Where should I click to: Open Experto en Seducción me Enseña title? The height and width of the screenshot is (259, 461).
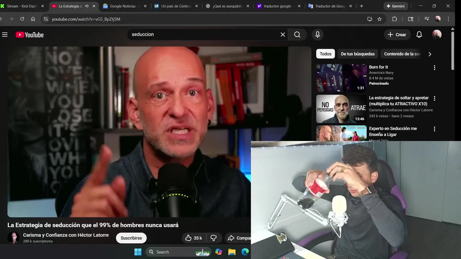click(393, 131)
